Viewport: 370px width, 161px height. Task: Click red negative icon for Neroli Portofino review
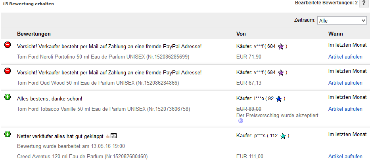8,45
